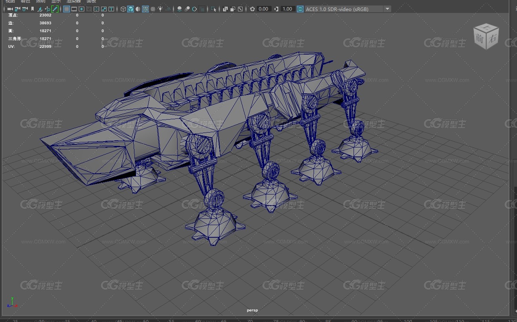Image resolution: width=517 pixels, height=322 pixels.
Task: Click the 顶点 label in the HUD
Action: pos(13,15)
